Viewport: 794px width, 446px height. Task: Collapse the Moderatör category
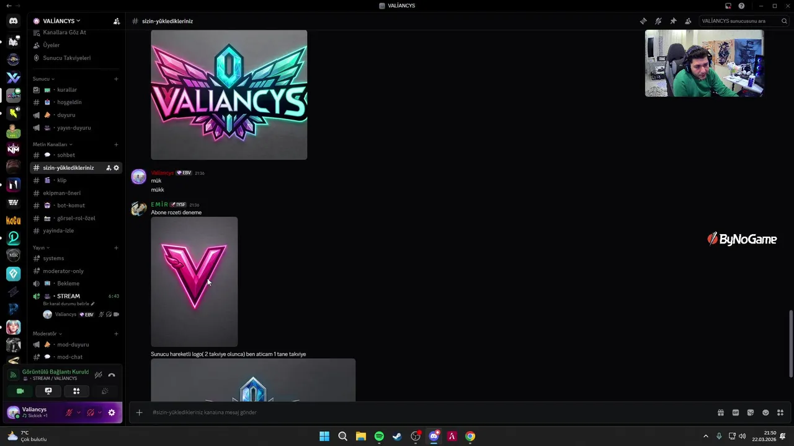click(x=47, y=334)
